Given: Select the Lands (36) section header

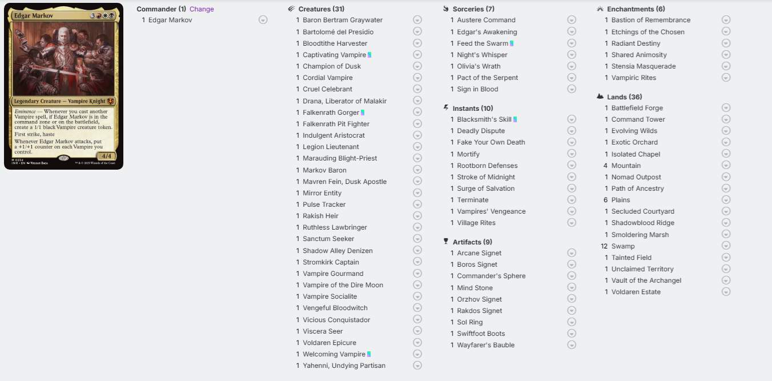Looking at the screenshot, I should [x=625, y=97].
